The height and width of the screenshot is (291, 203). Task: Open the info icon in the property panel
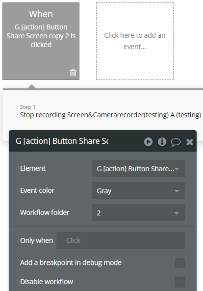tap(162, 142)
